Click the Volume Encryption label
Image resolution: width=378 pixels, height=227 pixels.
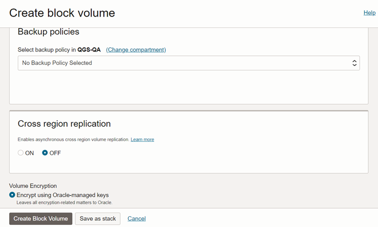click(x=36, y=186)
